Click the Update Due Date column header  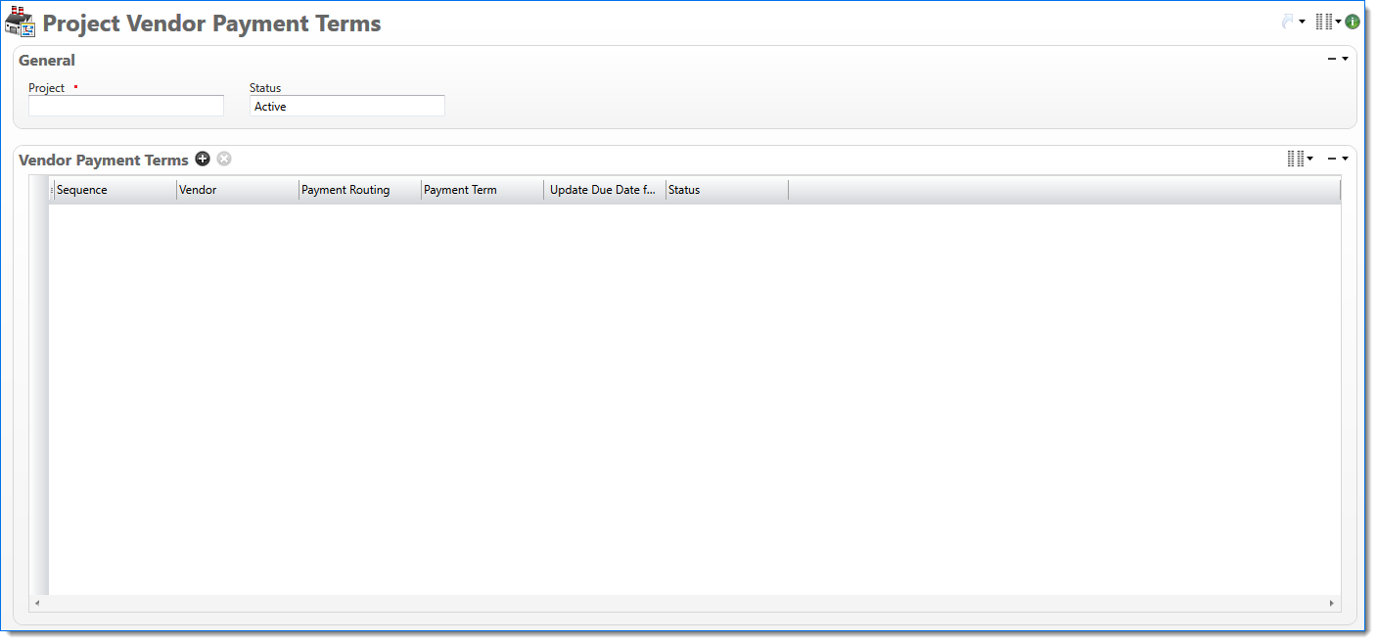[x=603, y=190]
